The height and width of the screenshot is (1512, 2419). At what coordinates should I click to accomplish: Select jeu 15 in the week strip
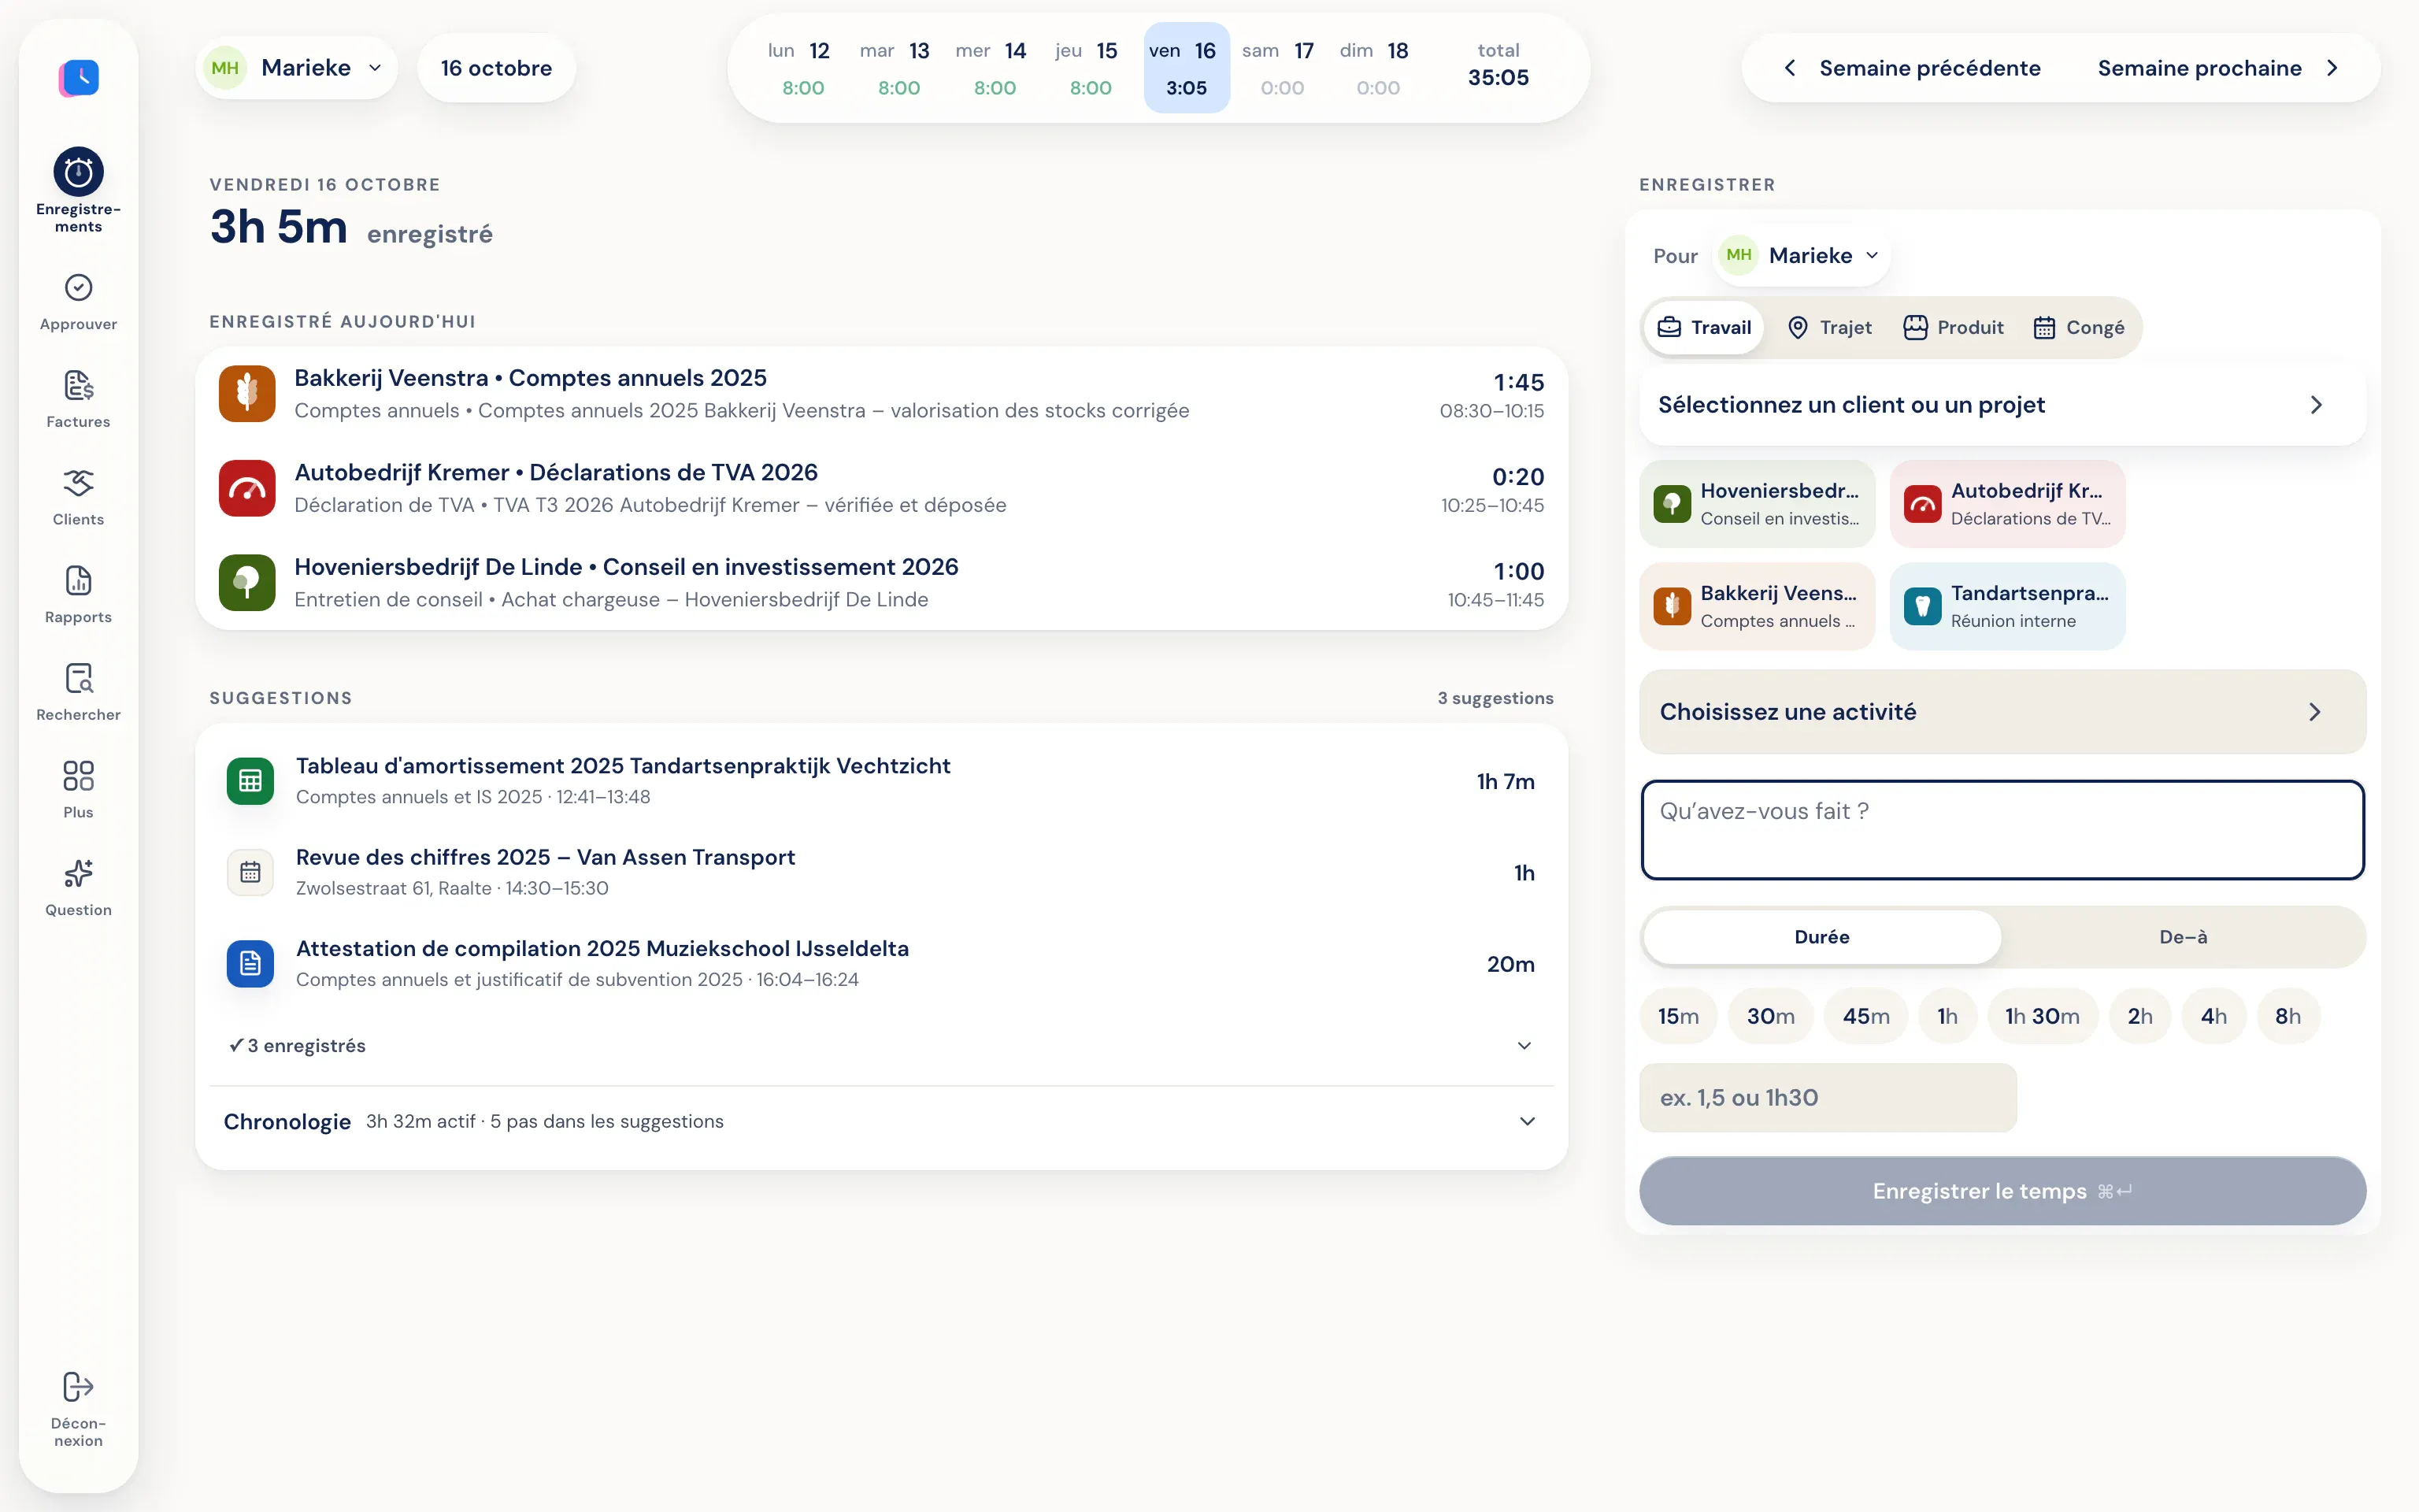pos(1090,68)
